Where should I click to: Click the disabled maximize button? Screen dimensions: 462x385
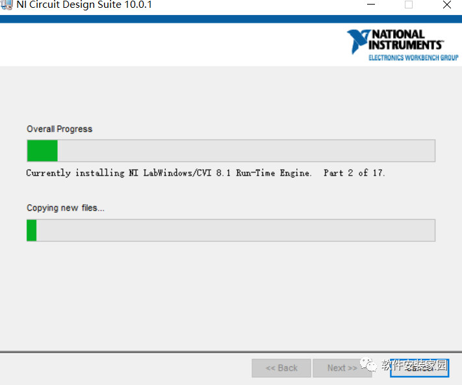coord(409,5)
